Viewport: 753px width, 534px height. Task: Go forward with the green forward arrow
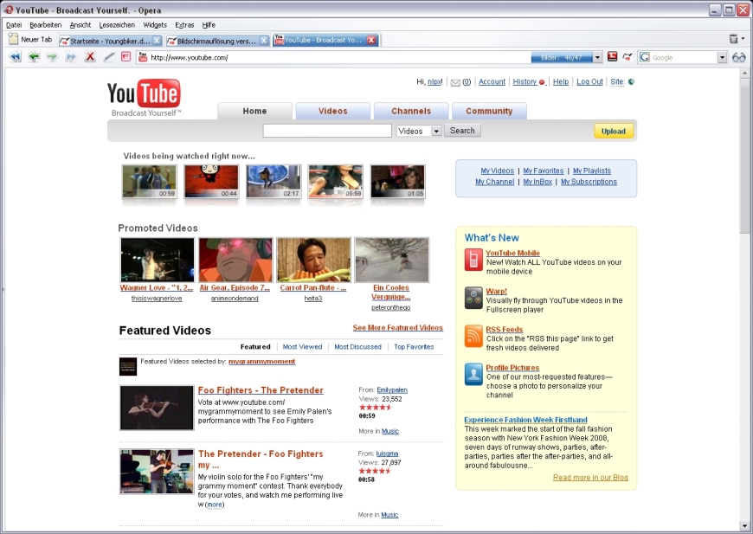[x=52, y=57]
